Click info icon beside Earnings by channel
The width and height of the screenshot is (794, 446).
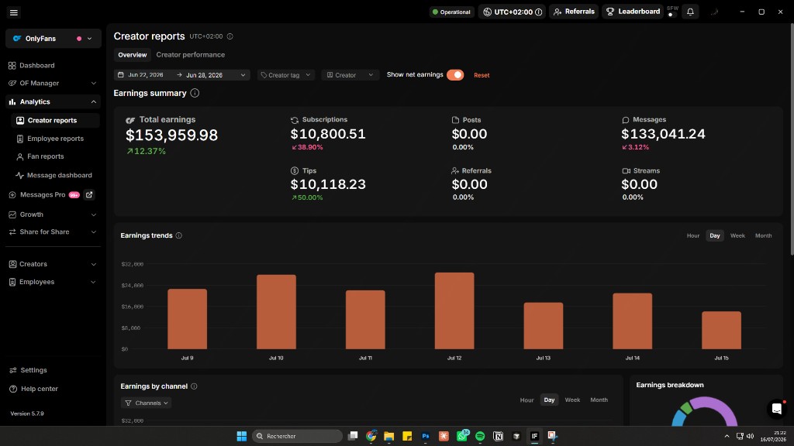click(x=194, y=386)
